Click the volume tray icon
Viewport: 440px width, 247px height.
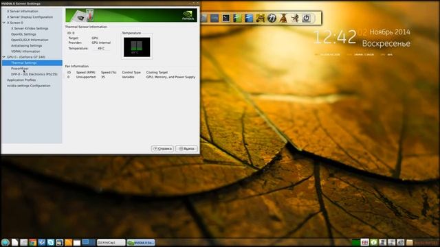(x=401, y=242)
